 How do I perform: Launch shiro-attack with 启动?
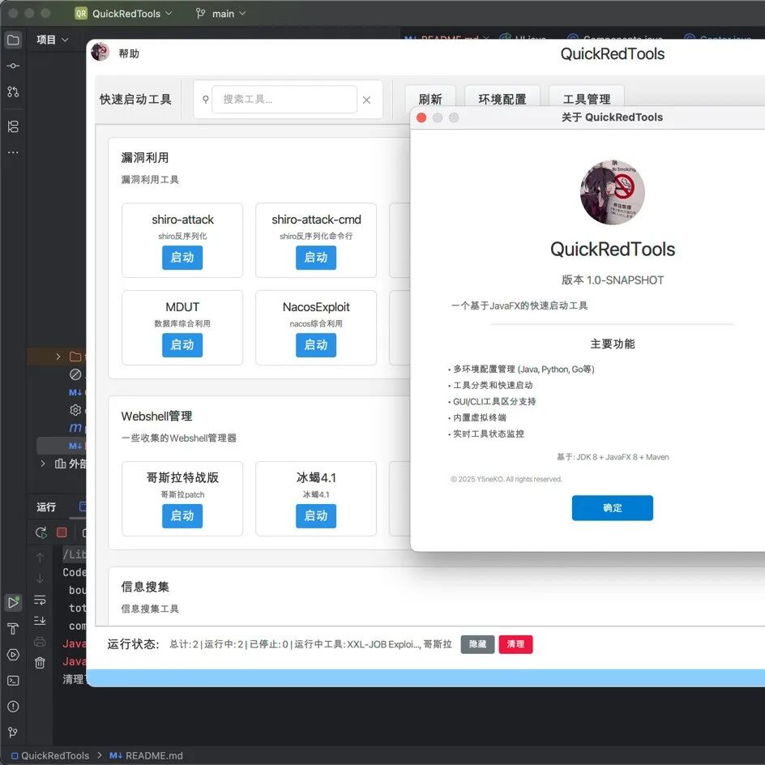coord(182,258)
